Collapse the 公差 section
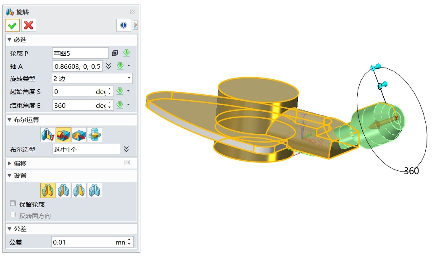The width and height of the screenshot is (432, 263). (10, 229)
